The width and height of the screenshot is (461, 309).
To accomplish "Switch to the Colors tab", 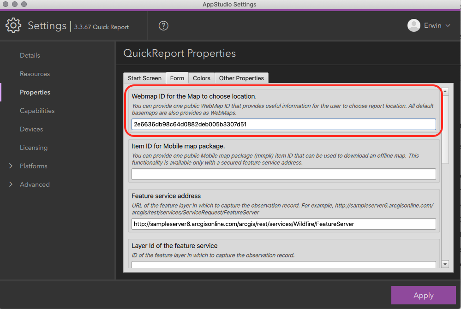I will 201,78.
